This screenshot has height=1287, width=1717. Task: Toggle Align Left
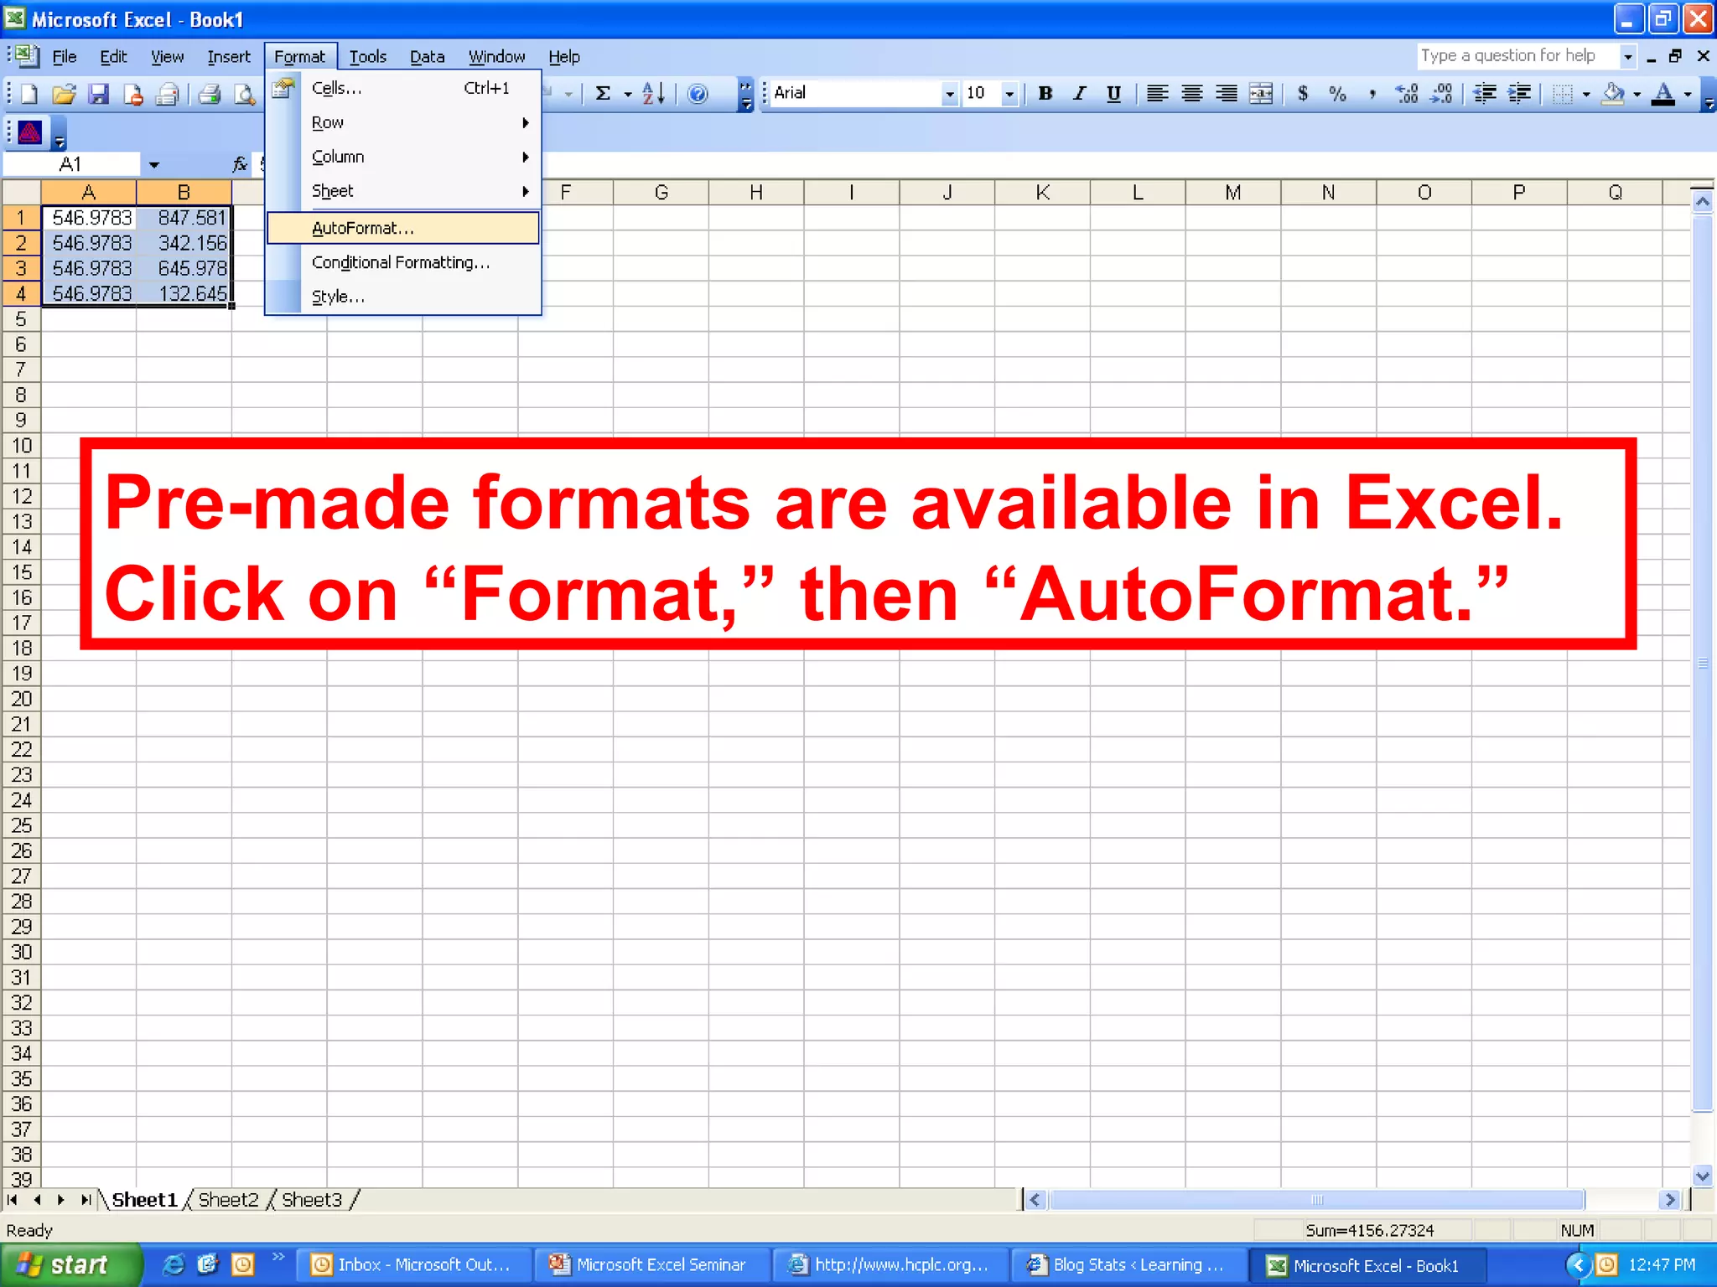(x=1157, y=94)
